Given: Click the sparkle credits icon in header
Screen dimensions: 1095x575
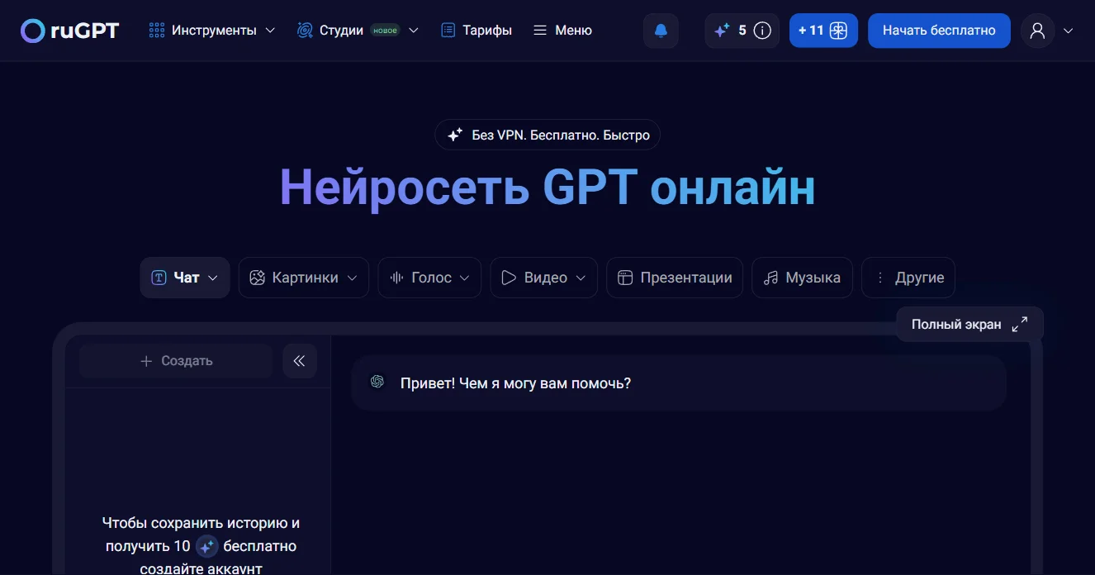Looking at the screenshot, I should point(722,31).
